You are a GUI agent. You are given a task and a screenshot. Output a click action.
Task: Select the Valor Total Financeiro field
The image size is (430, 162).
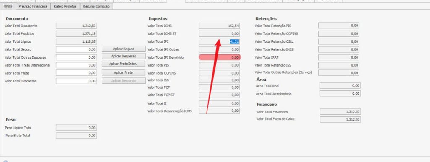tap(340, 112)
